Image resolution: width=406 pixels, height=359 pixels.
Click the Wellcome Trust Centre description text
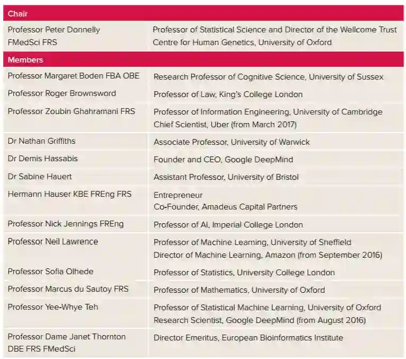274,36
